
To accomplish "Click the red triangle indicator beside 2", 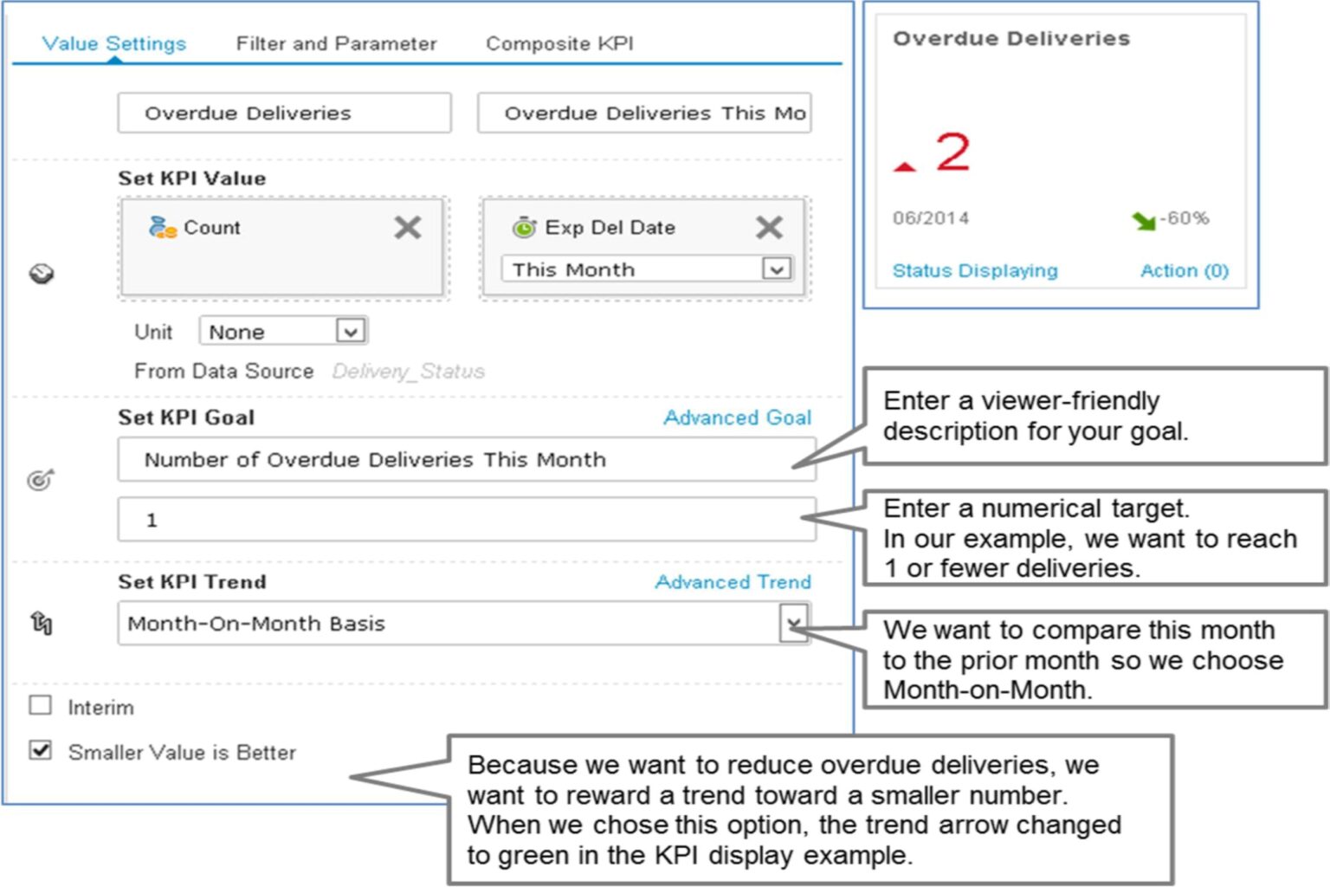I will [905, 165].
